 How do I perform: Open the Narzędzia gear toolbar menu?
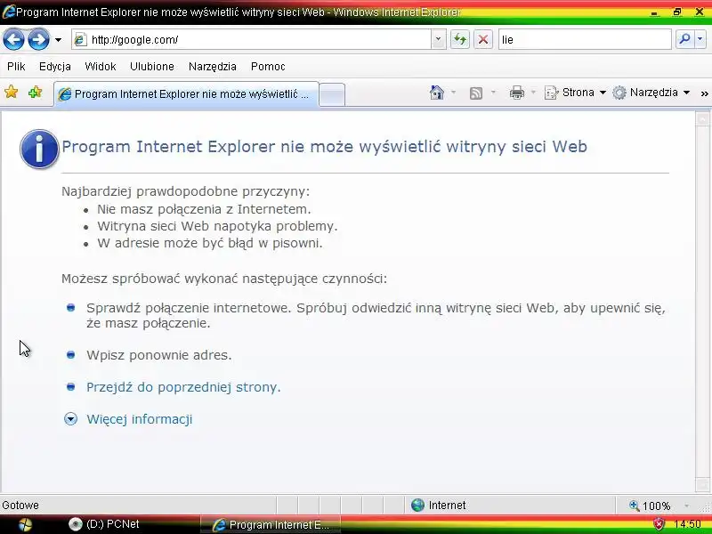point(651,93)
